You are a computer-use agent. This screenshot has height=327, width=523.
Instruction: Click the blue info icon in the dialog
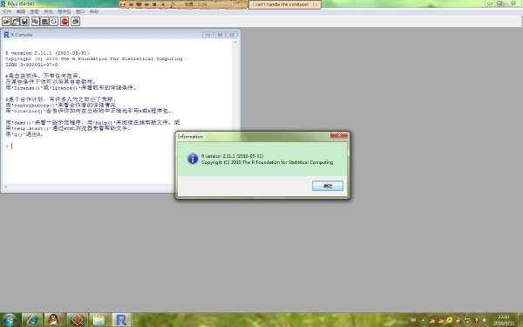[193, 159]
